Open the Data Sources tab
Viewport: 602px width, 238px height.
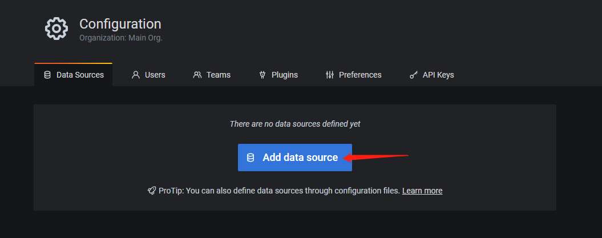click(x=74, y=75)
